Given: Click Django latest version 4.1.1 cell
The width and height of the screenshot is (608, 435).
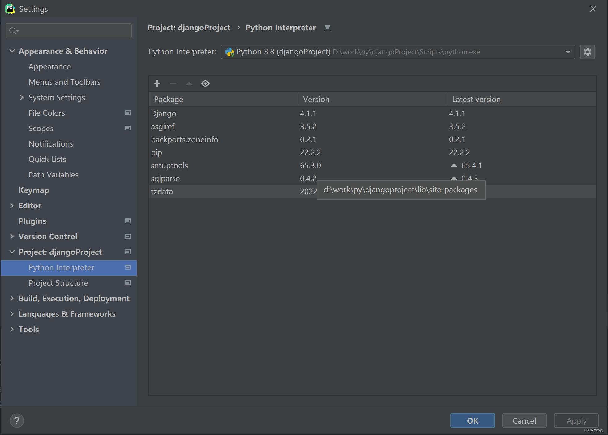Looking at the screenshot, I should click(457, 113).
